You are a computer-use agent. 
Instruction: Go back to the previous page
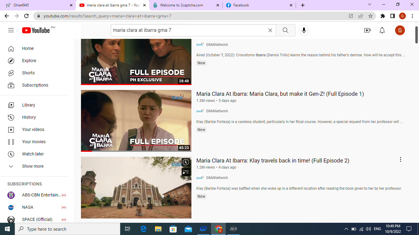[x=7, y=16]
